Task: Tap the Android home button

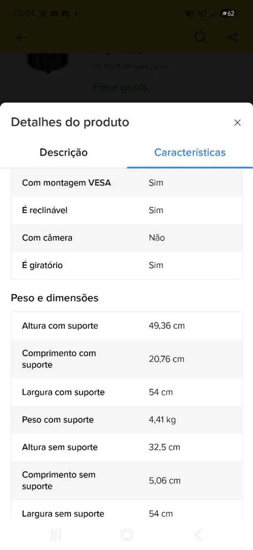Action: point(126,535)
